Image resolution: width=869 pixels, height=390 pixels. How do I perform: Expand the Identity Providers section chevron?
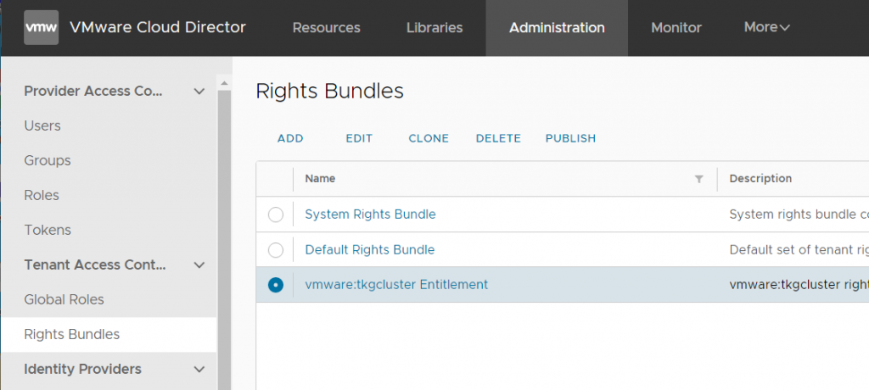pyautogui.click(x=199, y=369)
